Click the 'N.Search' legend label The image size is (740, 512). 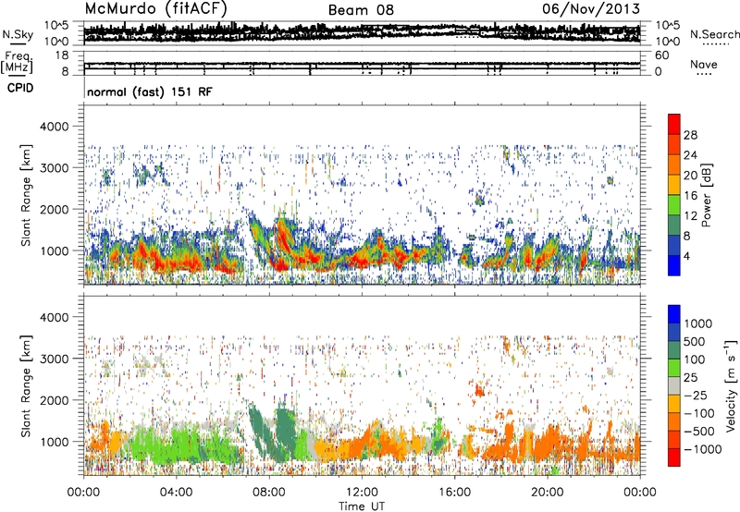(715, 34)
